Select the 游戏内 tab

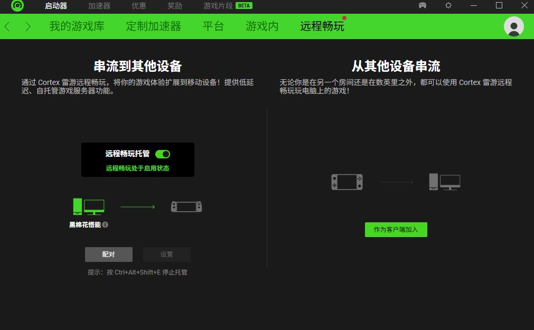[x=262, y=26]
